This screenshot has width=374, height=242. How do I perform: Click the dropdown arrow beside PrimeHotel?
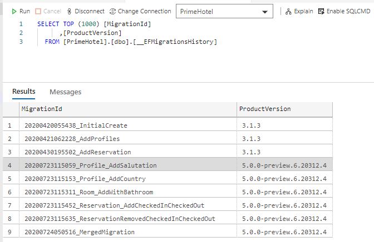[x=265, y=12]
